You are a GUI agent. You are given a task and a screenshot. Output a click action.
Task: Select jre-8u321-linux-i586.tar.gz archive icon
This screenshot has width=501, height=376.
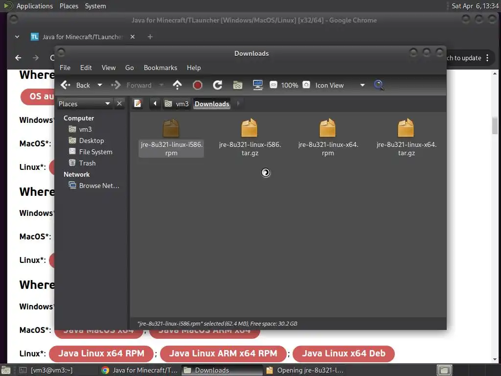click(249, 128)
